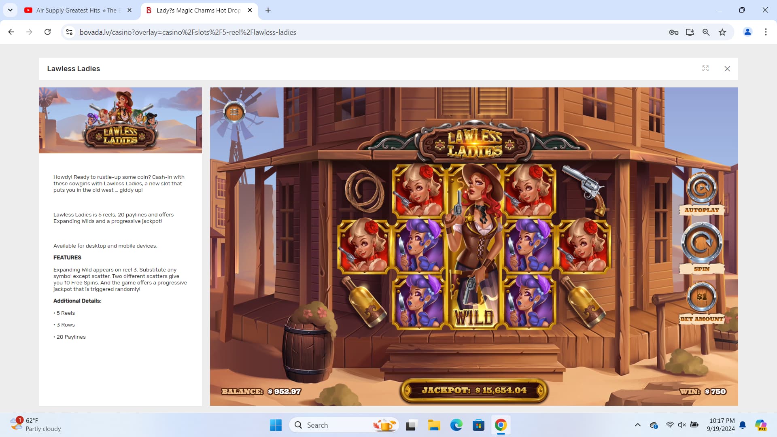This screenshot has width=777, height=437.
Task: Reload the current page
Action: [x=47, y=32]
